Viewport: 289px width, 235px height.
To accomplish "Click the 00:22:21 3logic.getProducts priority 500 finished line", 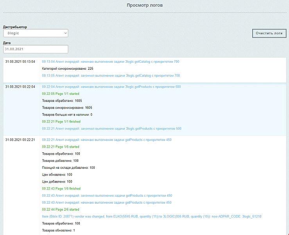I will pyautogui.click(x=111, y=129).
